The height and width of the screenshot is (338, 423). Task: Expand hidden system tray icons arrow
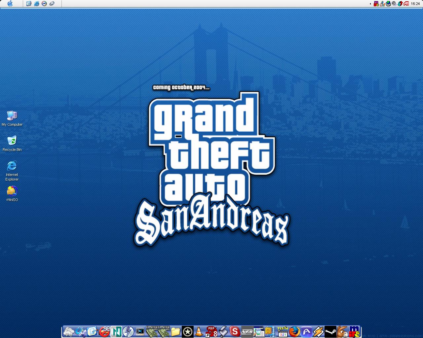point(370,4)
